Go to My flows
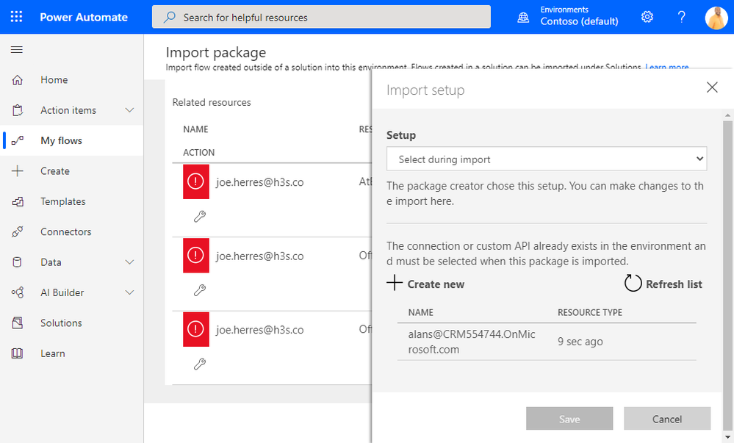Image resolution: width=734 pixels, height=443 pixels. point(61,140)
